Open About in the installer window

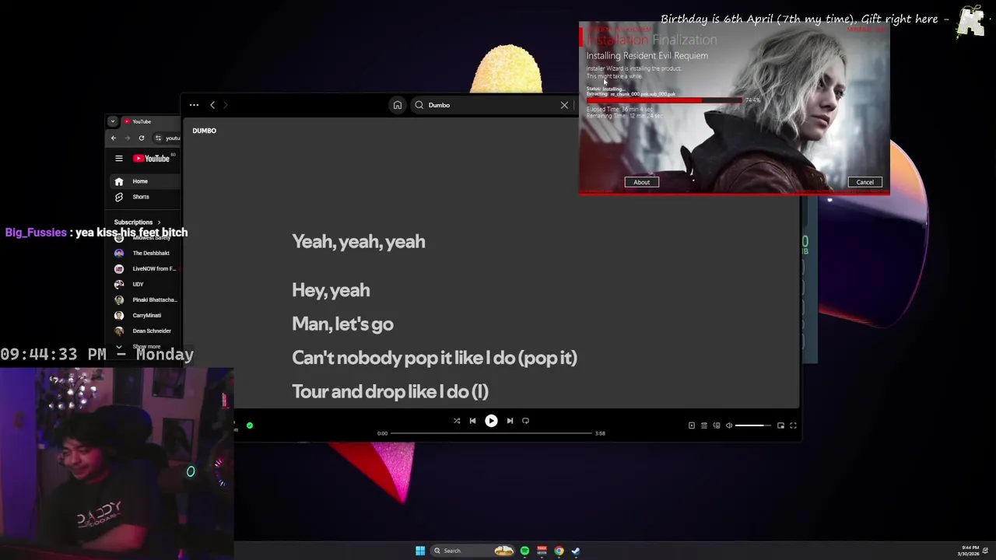click(x=641, y=182)
